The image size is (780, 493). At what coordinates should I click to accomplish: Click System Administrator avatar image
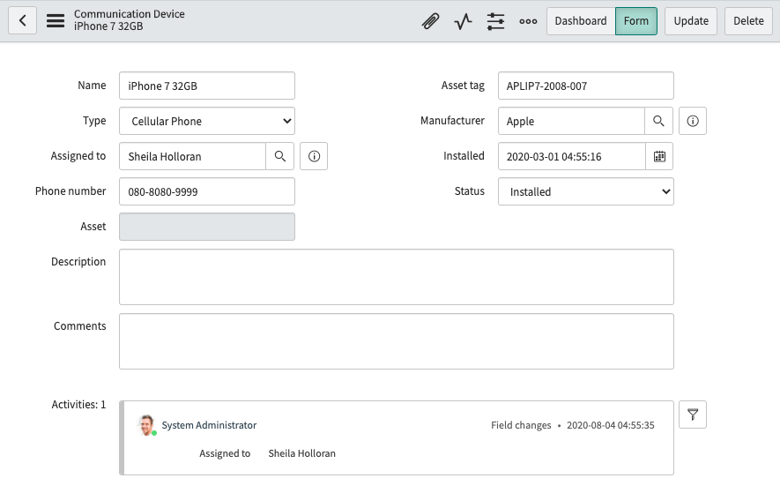coord(146,425)
